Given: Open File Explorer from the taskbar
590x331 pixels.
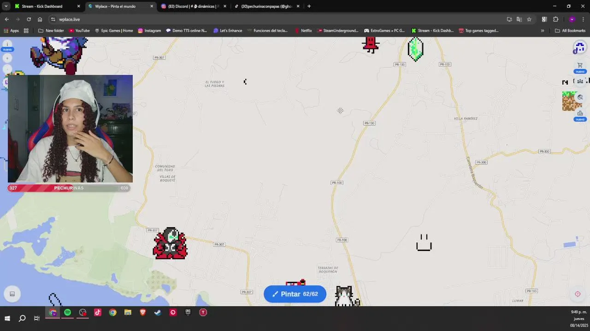Looking at the screenshot, I should click(x=128, y=313).
